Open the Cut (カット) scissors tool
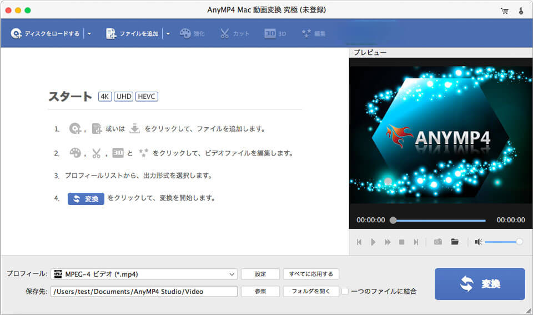This screenshot has height=315, width=533. tap(234, 33)
